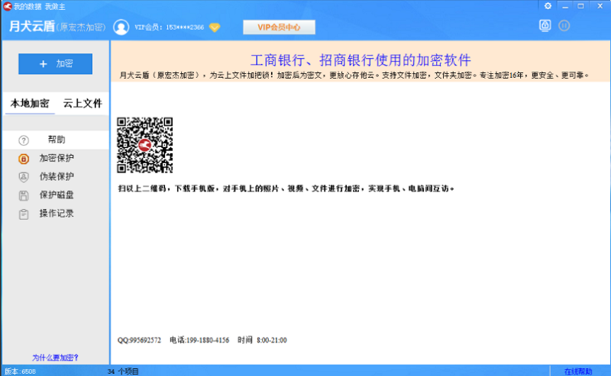Click the orange 加密保护 lock icon

pyautogui.click(x=24, y=159)
